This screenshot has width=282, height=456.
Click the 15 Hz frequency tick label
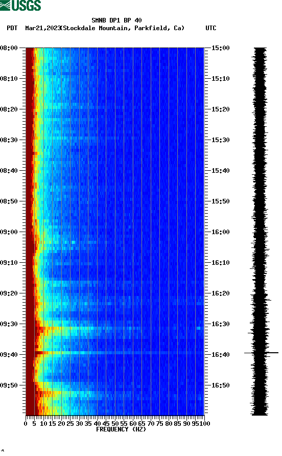(x=52, y=424)
